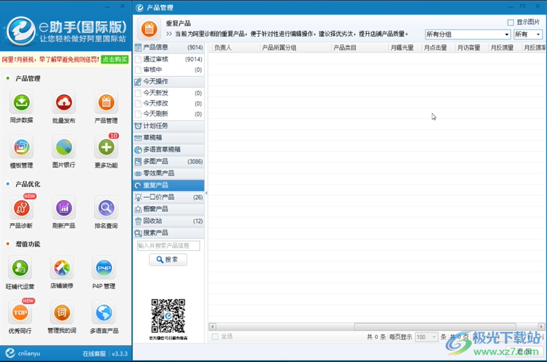The width and height of the screenshot is (547, 362).
Task: Click horizontal scrollbar right arrow
Action: (x=541, y=327)
